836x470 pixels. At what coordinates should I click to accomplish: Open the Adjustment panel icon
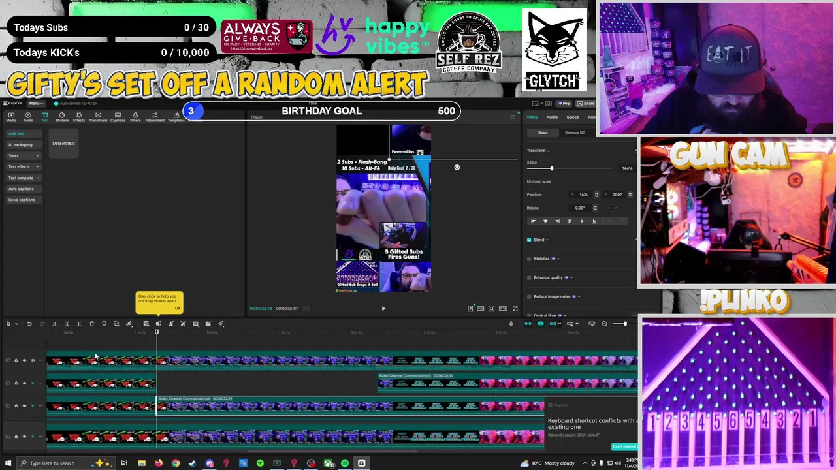[155, 117]
